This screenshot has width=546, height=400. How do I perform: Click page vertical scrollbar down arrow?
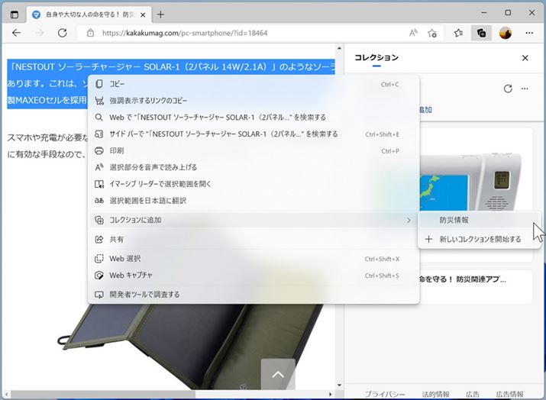[x=339, y=385]
